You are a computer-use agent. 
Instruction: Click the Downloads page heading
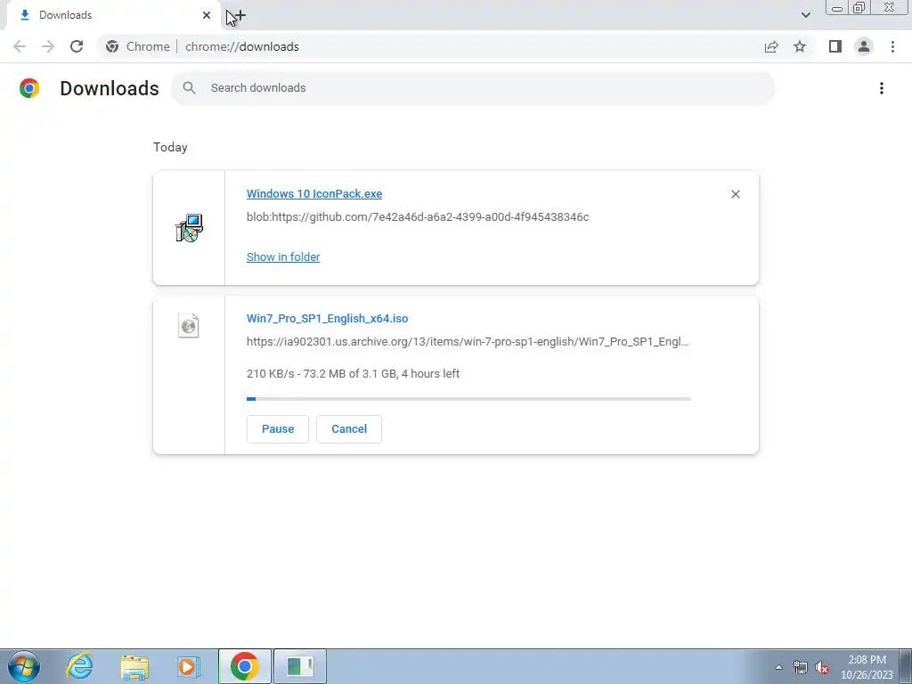point(110,88)
